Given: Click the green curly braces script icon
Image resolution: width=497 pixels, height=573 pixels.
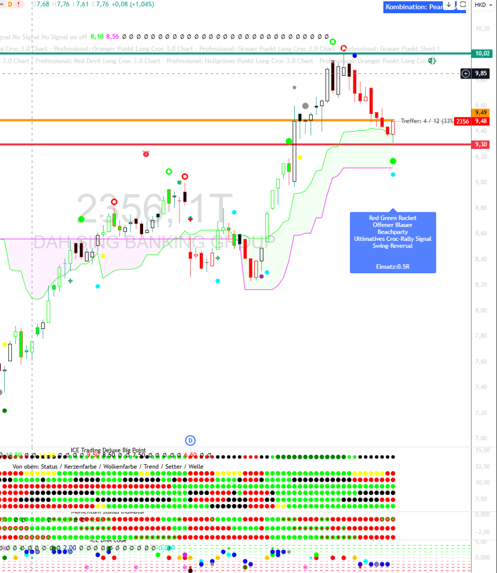Looking at the screenshot, I should [432, 62].
